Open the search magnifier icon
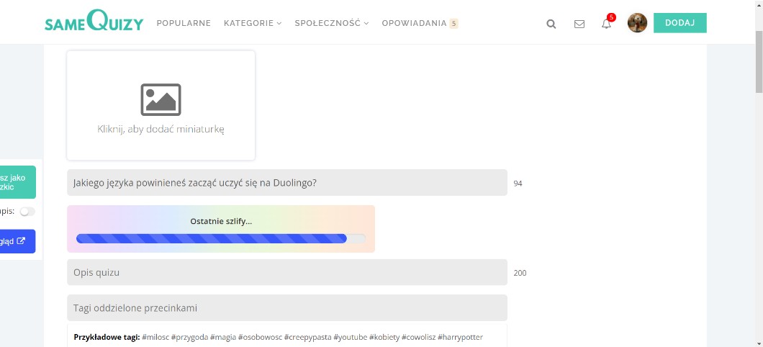 [551, 24]
